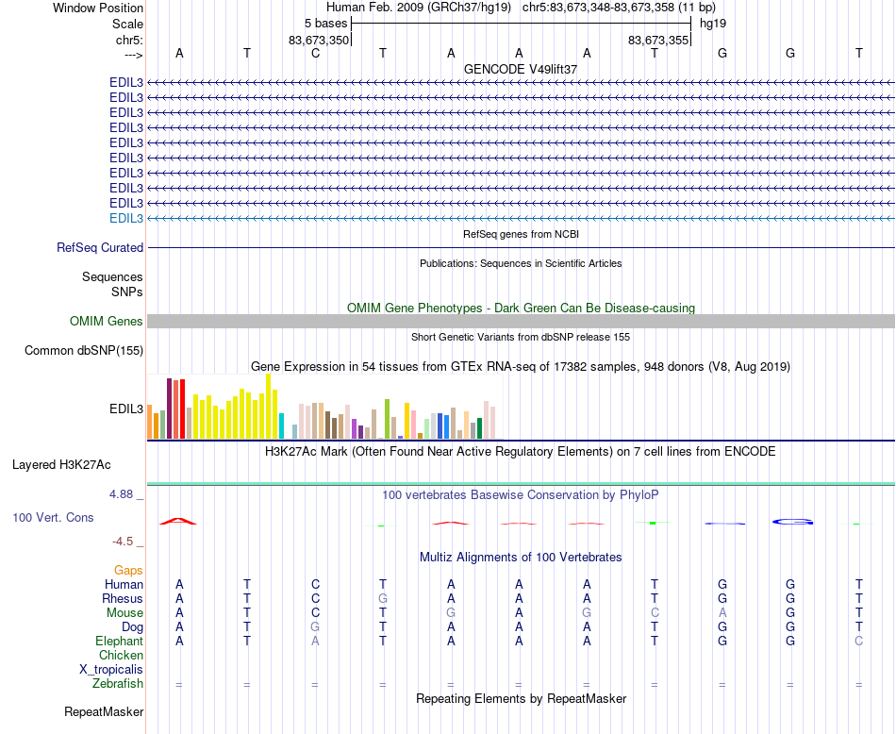
Task: Click the Common dbSNP(155) label
Action: coord(84,350)
